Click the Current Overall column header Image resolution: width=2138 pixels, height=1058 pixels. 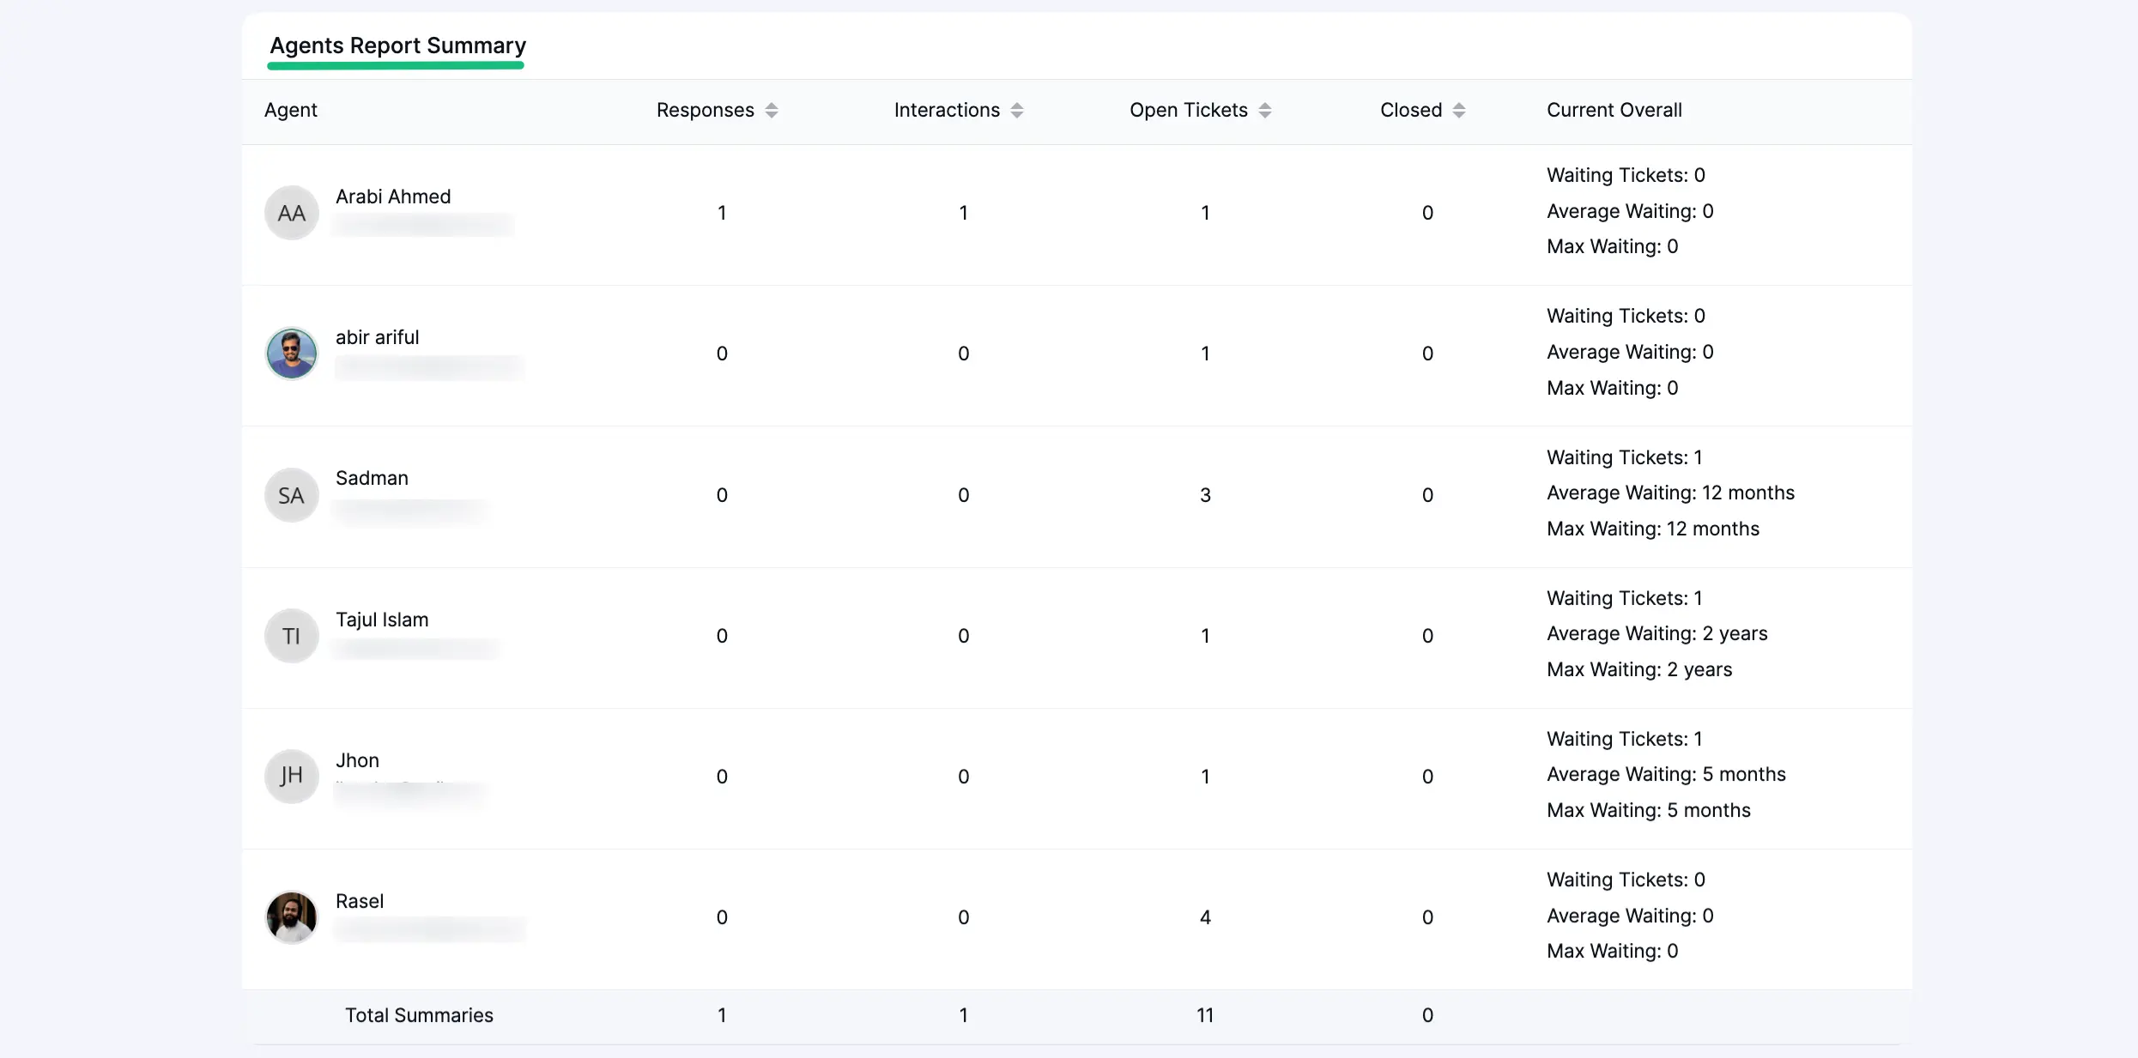[x=1614, y=110]
